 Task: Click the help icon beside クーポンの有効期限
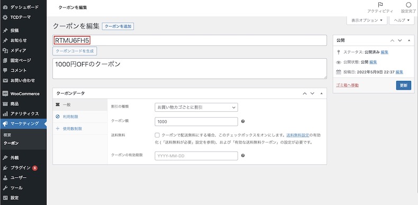[243, 156]
